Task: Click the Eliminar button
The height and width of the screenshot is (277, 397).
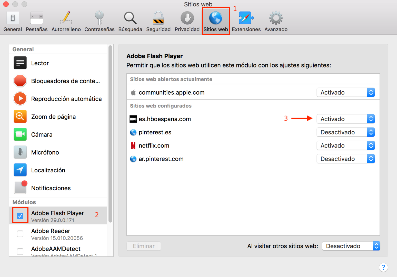Action: [x=144, y=246]
